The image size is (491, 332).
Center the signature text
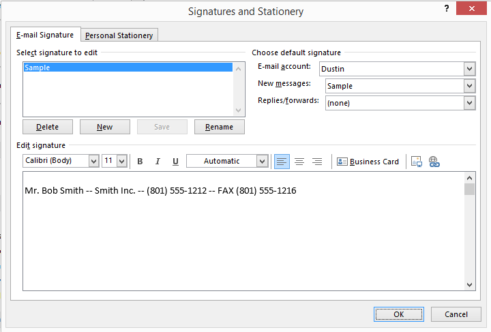coord(299,162)
